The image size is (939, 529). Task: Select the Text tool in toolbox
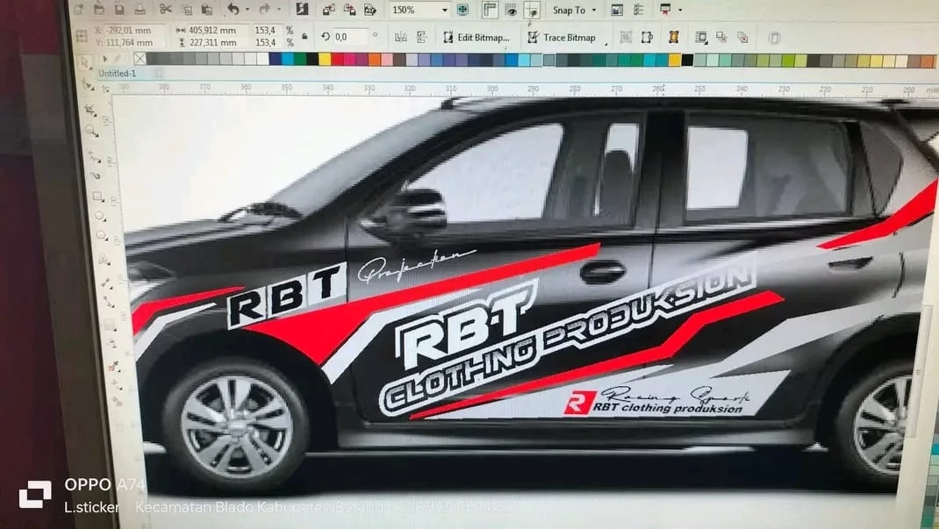(x=104, y=260)
